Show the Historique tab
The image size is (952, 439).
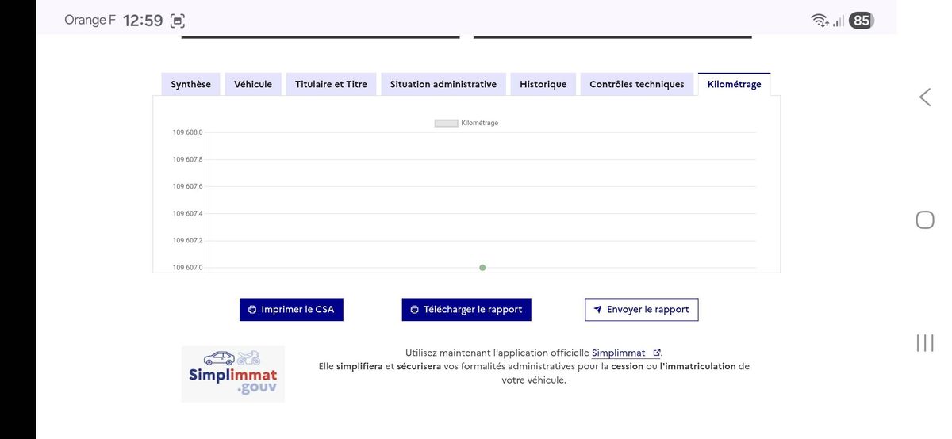[543, 84]
